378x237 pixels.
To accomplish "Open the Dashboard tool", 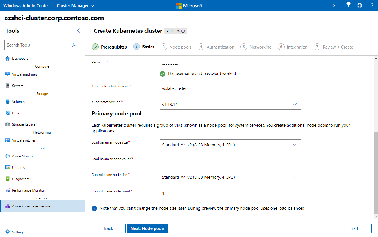I will point(20,58).
